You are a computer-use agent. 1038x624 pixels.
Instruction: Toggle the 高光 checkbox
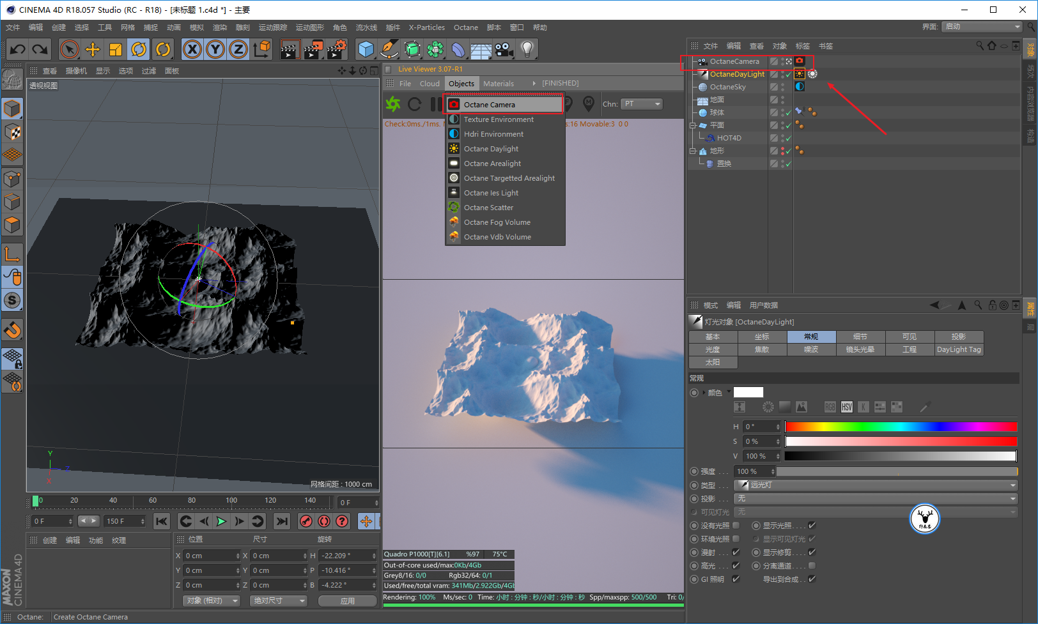[736, 565]
